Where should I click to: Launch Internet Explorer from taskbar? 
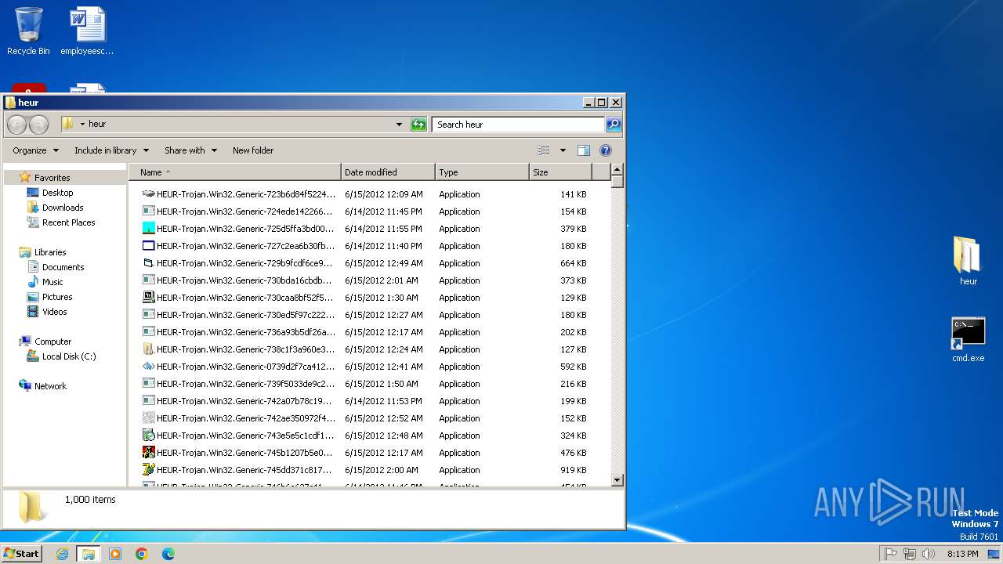pyautogui.click(x=63, y=554)
